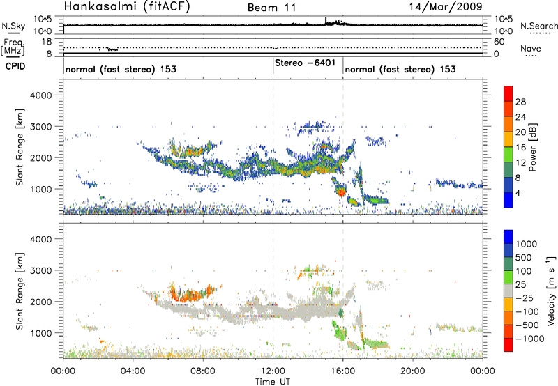Click the '2000' tick on the velocity panel axis
This screenshot has width=558, height=386.
pyautogui.click(x=40, y=302)
